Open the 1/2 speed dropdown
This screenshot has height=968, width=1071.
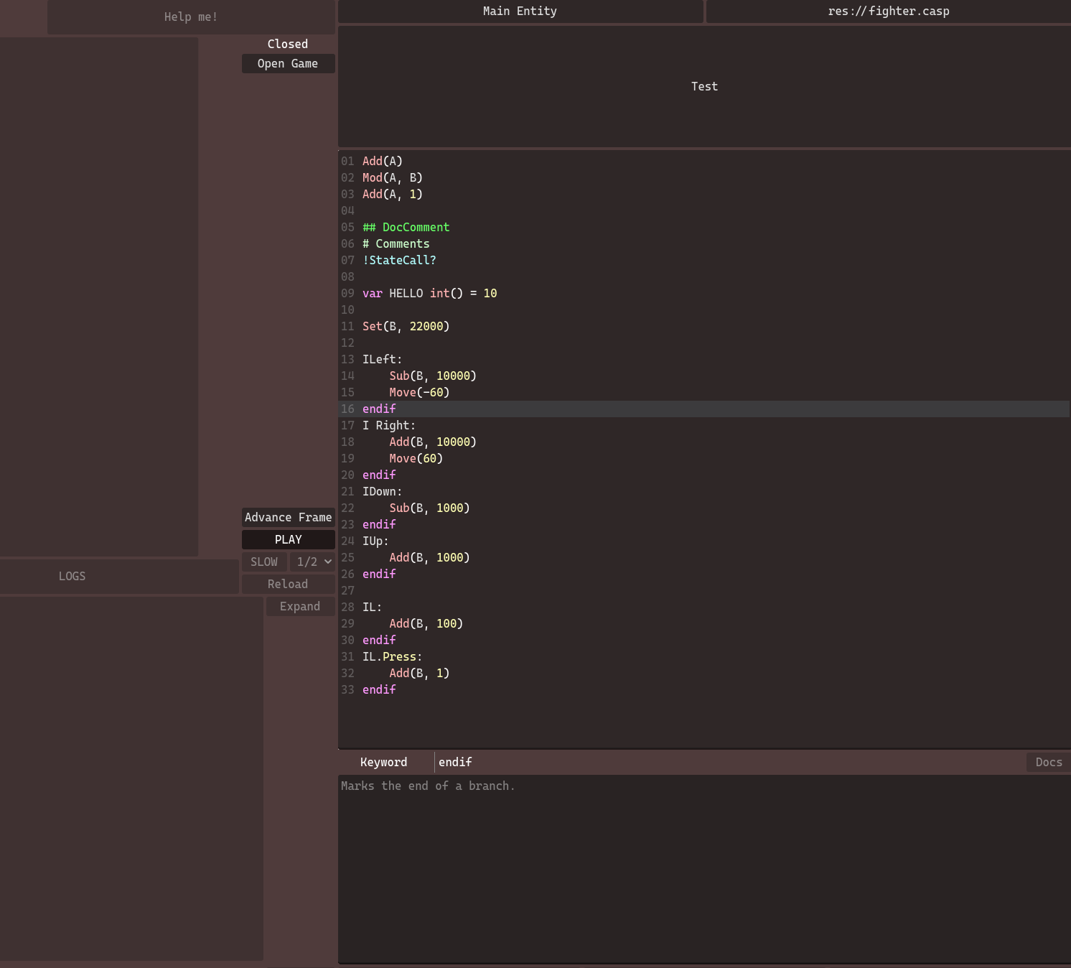click(312, 562)
